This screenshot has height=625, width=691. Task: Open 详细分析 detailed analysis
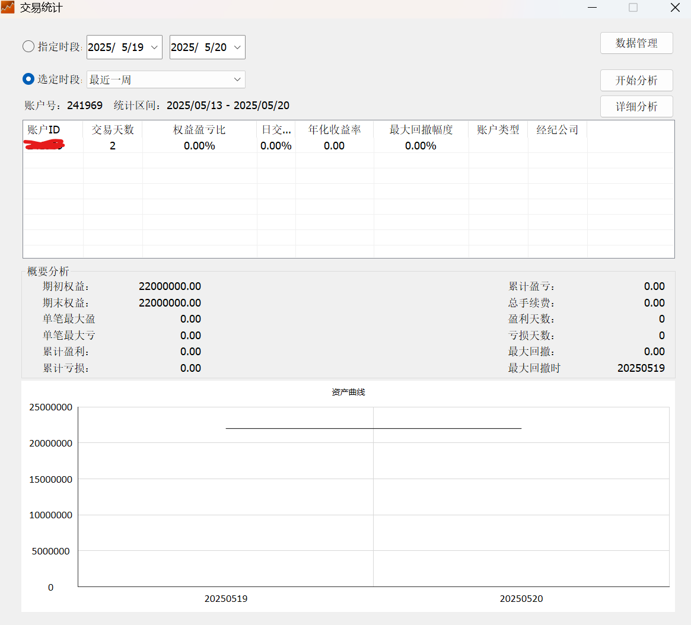tap(636, 107)
